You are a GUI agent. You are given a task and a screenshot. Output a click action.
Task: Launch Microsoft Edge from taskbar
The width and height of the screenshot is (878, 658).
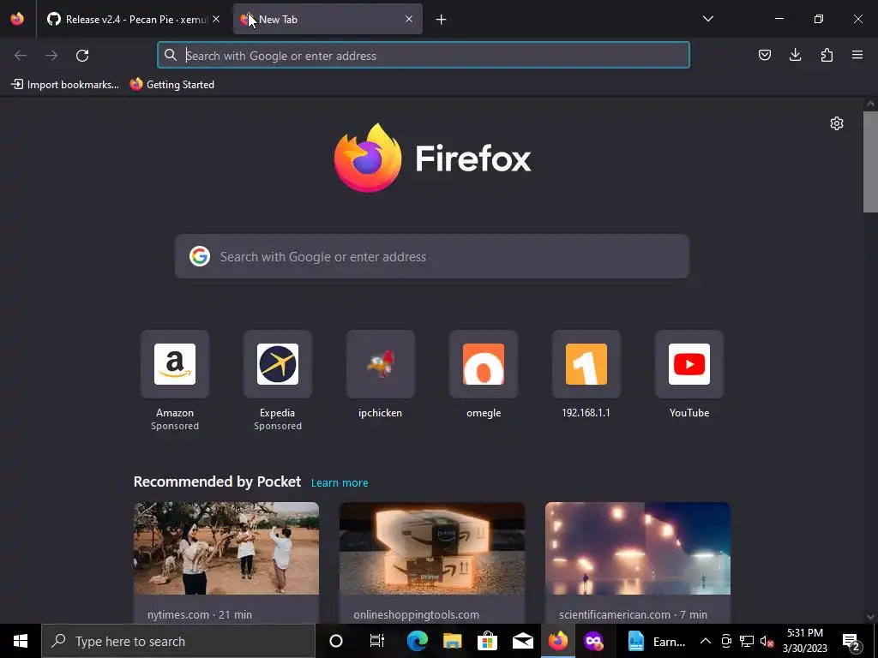(418, 641)
